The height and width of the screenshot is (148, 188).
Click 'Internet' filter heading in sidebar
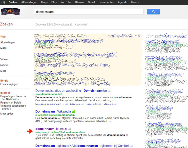[x=5, y=93]
